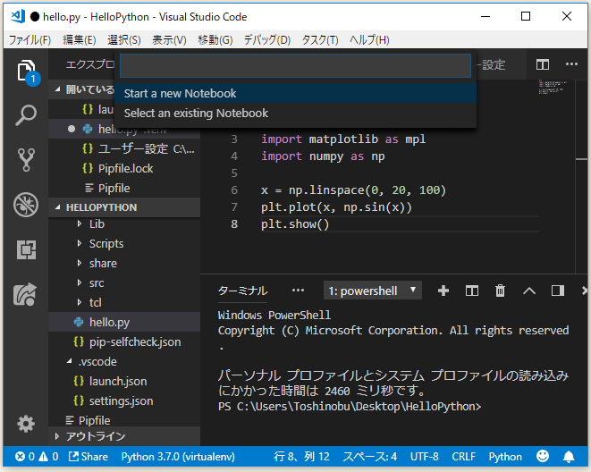Expand the Lib folder
The height and width of the screenshot is (472, 591).
[80, 223]
